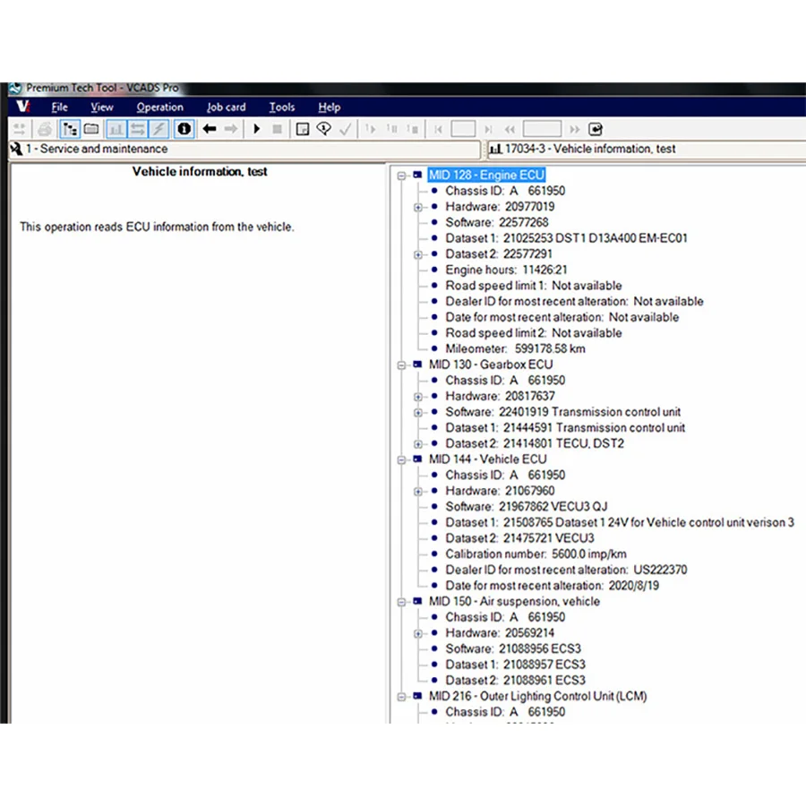Click the go-to-first record icon
This screenshot has height=806, width=806.
coord(438,129)
